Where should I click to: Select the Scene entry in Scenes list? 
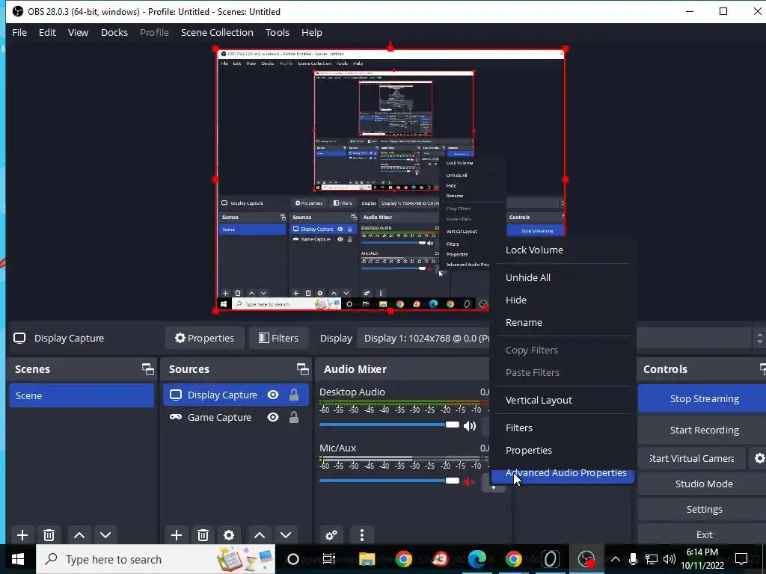(82, 395)
